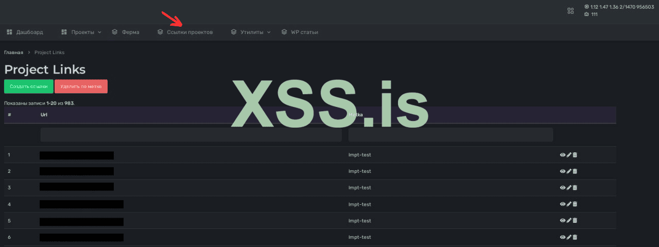Viewport: 659px width, 247px height.
Task: Edit row 2 with the pencil icon
Action: point(569,171)
